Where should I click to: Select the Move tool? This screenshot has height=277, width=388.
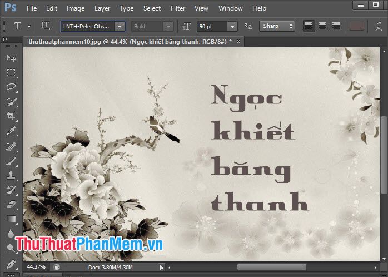[11, 58]
